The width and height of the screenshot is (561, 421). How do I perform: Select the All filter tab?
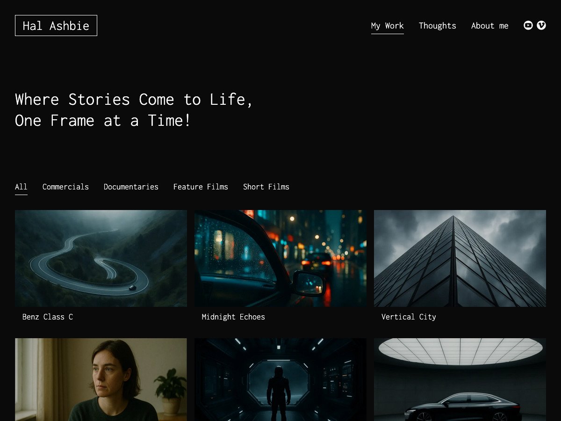21,187
